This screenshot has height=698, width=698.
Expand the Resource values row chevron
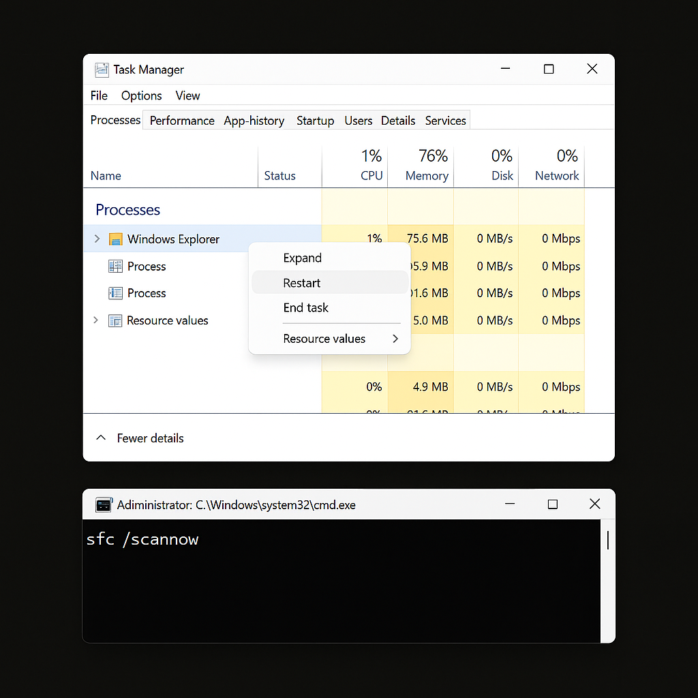click(x=95, y=320)
